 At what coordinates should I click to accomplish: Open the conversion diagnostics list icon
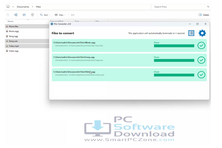(x=191, y=33)
